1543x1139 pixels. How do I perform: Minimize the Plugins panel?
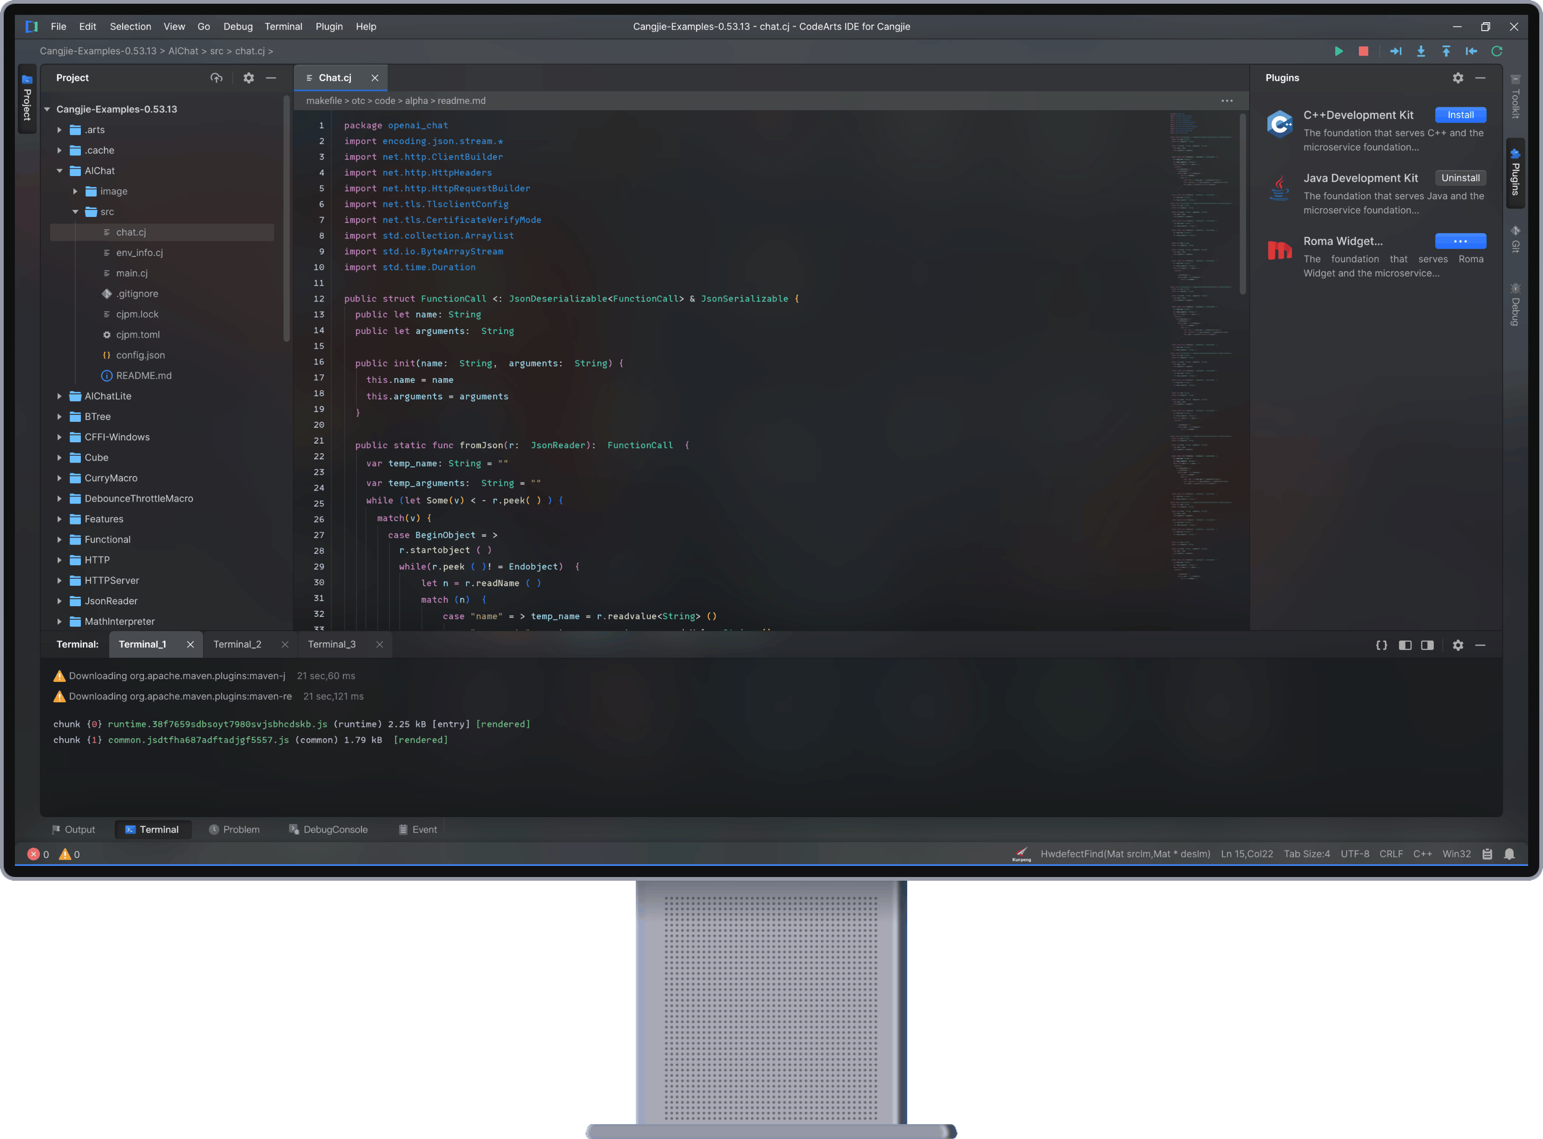click(x=1480, y=78)
